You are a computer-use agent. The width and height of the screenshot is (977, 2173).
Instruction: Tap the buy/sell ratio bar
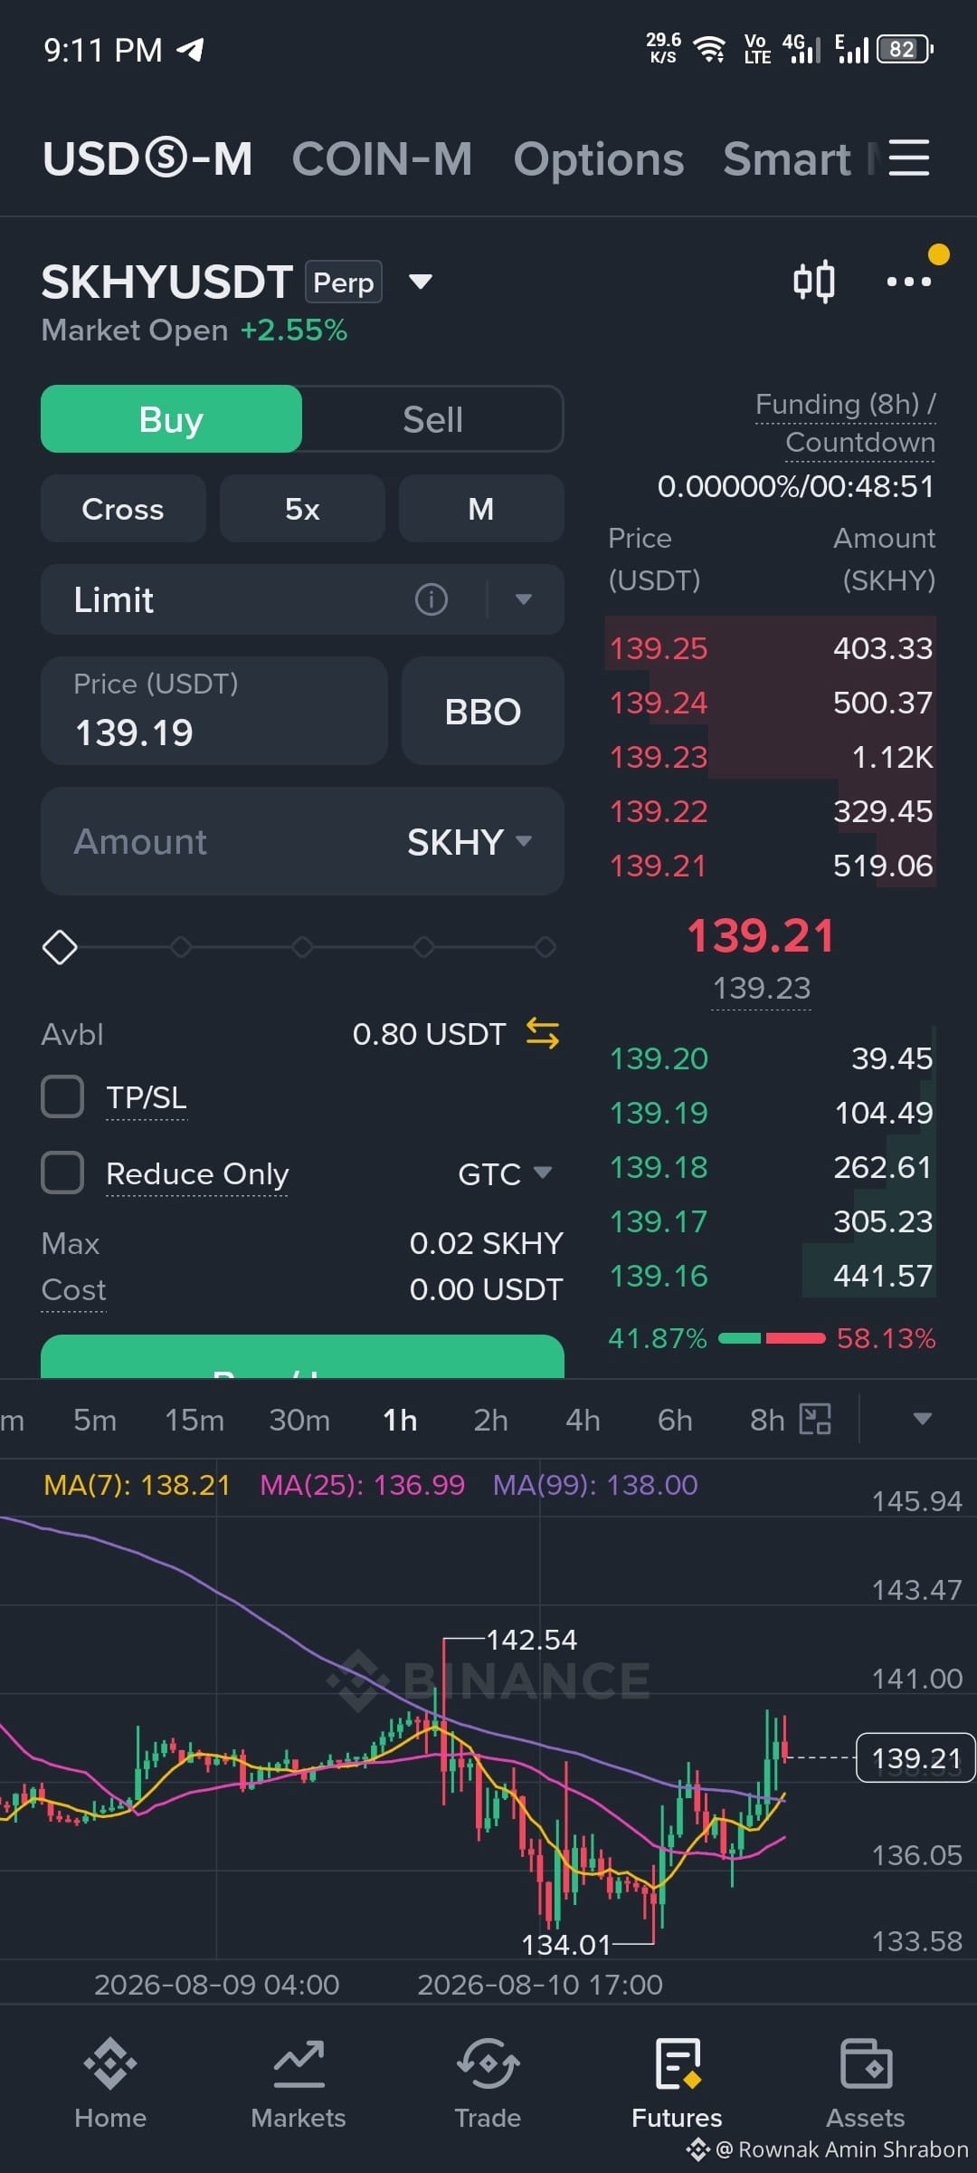(x=772, y=1337)
